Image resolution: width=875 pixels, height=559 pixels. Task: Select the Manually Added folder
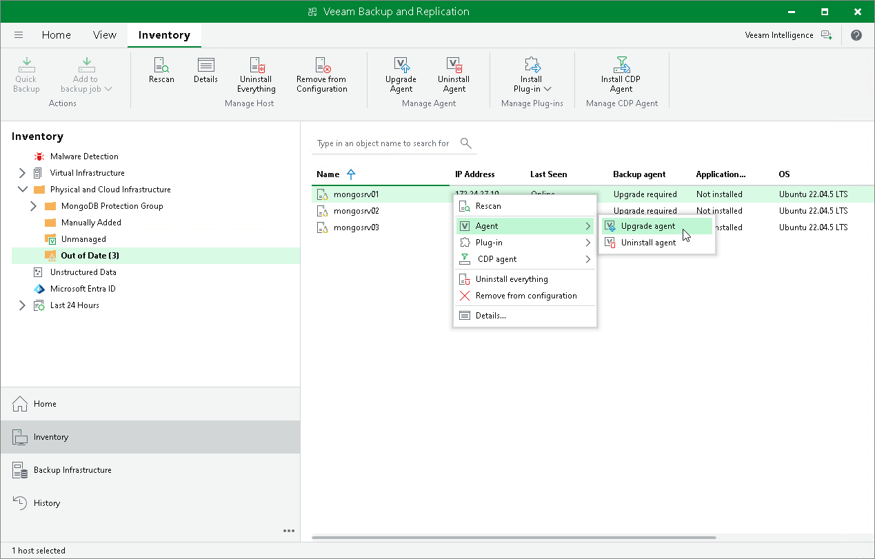(x=91, y=223)
